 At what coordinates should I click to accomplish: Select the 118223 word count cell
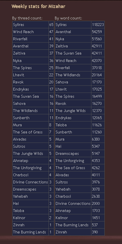(98, 25)
